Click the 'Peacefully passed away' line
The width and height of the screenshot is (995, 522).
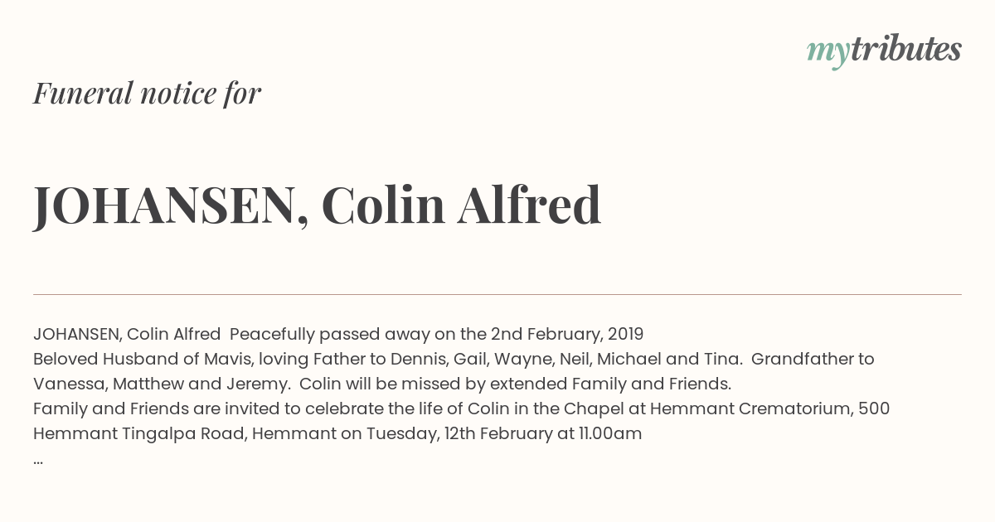(338, 334)
